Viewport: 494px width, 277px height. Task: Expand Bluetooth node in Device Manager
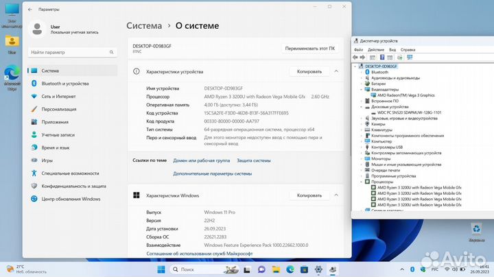(x=362, y=72)
